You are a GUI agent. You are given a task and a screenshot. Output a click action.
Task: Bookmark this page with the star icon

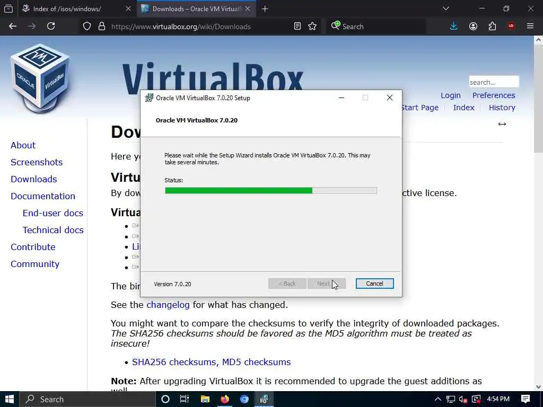(x=312, y=26)
